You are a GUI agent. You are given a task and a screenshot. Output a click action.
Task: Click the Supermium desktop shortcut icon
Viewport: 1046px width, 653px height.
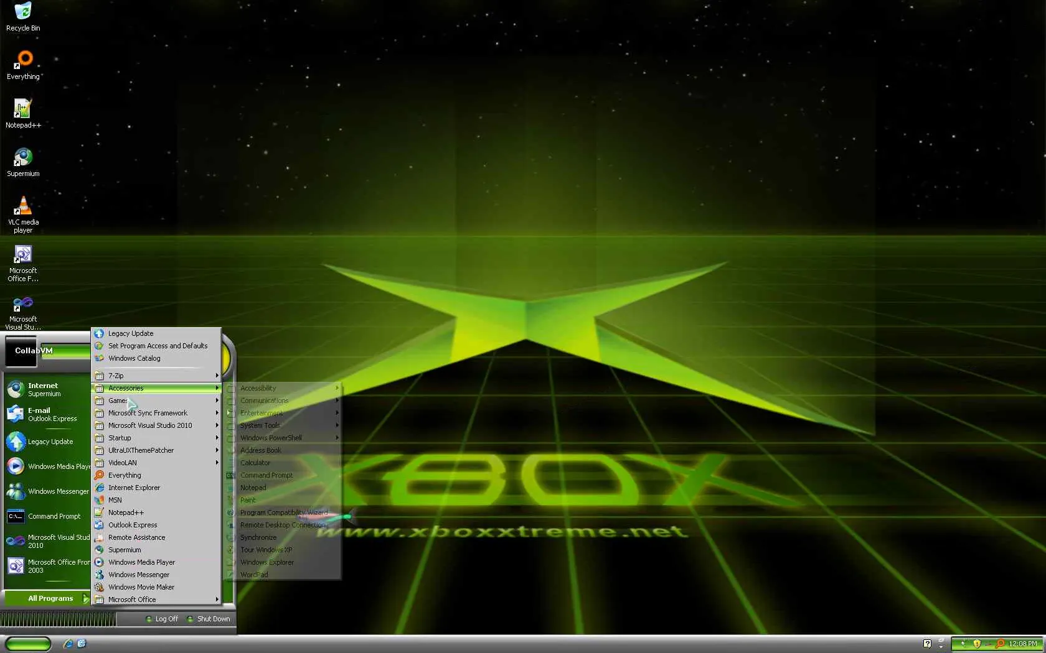23,162
